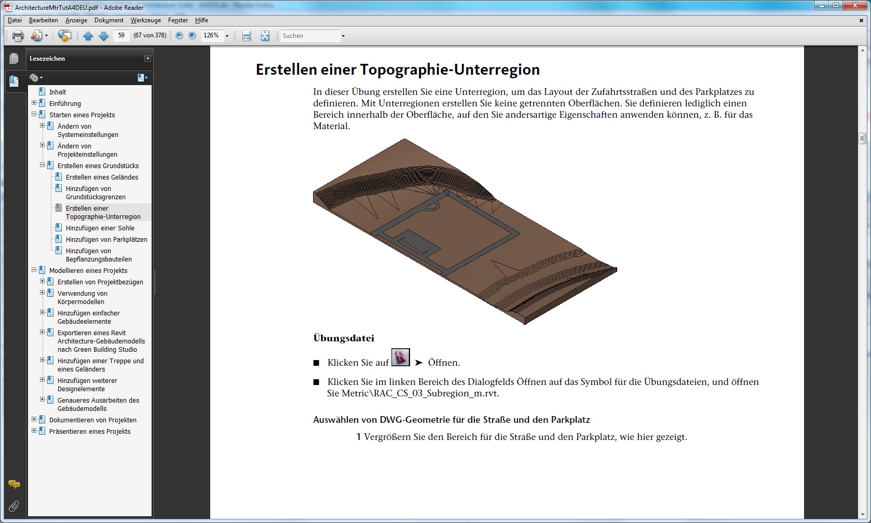Open the attachments paperclip icon
Viewport: 871px width, 523px height.
coord(14,506)
